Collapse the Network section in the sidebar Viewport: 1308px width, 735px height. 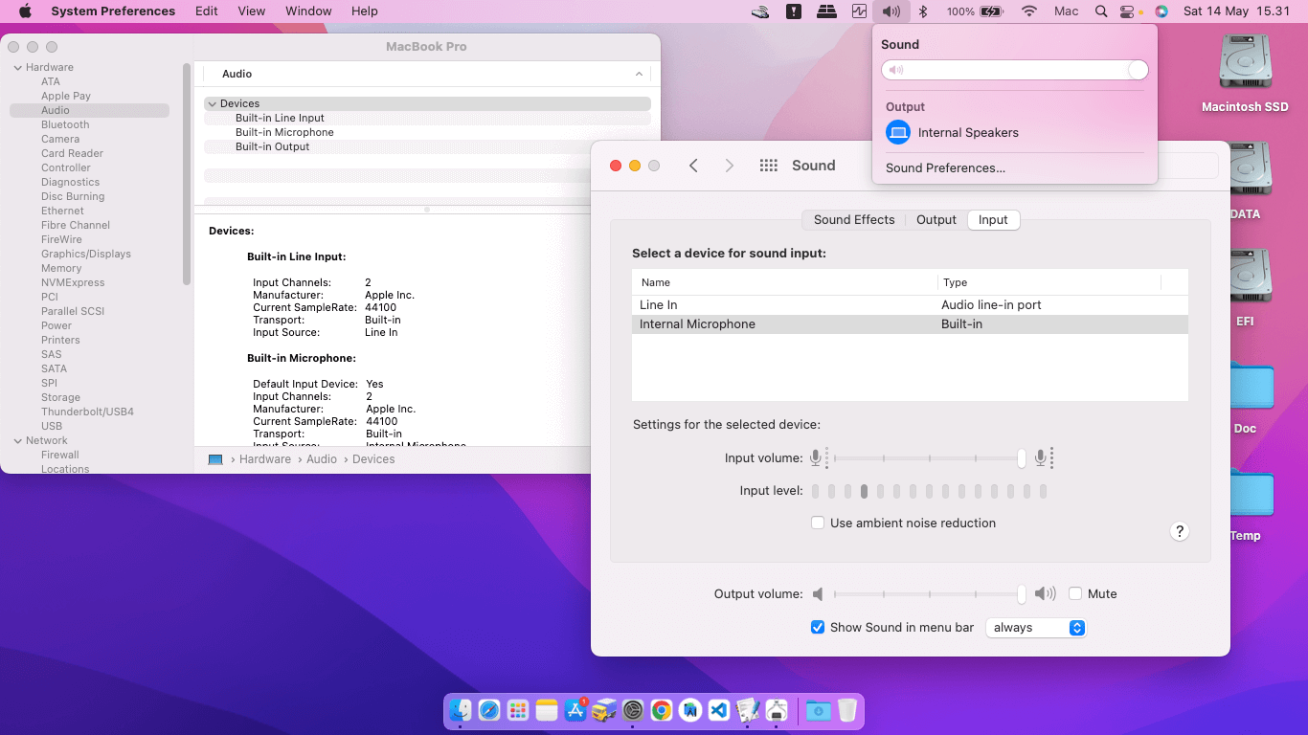(x=18, y=440)
